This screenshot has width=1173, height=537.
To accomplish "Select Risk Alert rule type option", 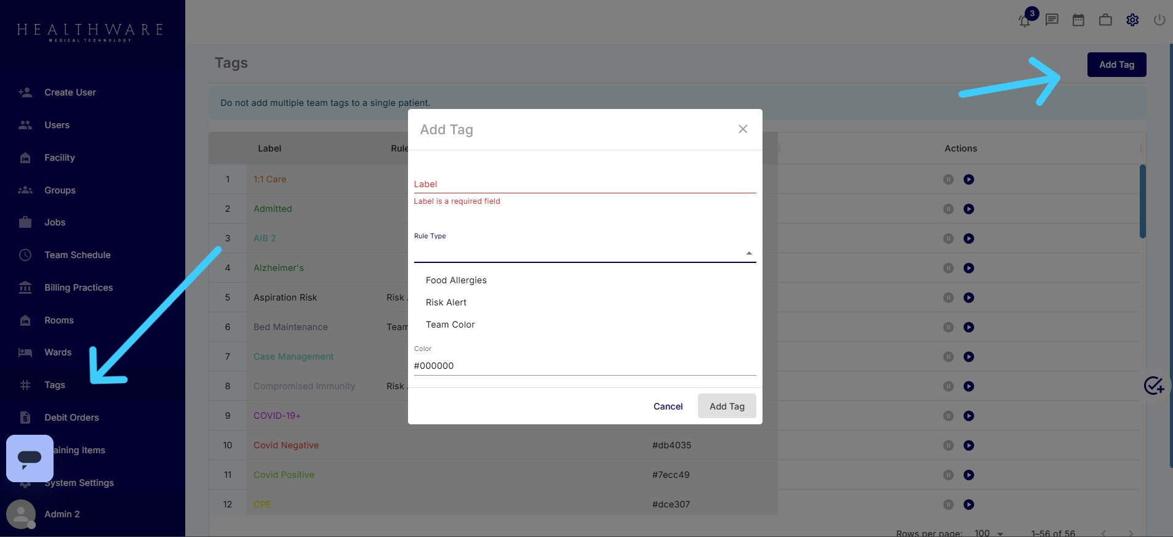I will click(x=446, y=302).
